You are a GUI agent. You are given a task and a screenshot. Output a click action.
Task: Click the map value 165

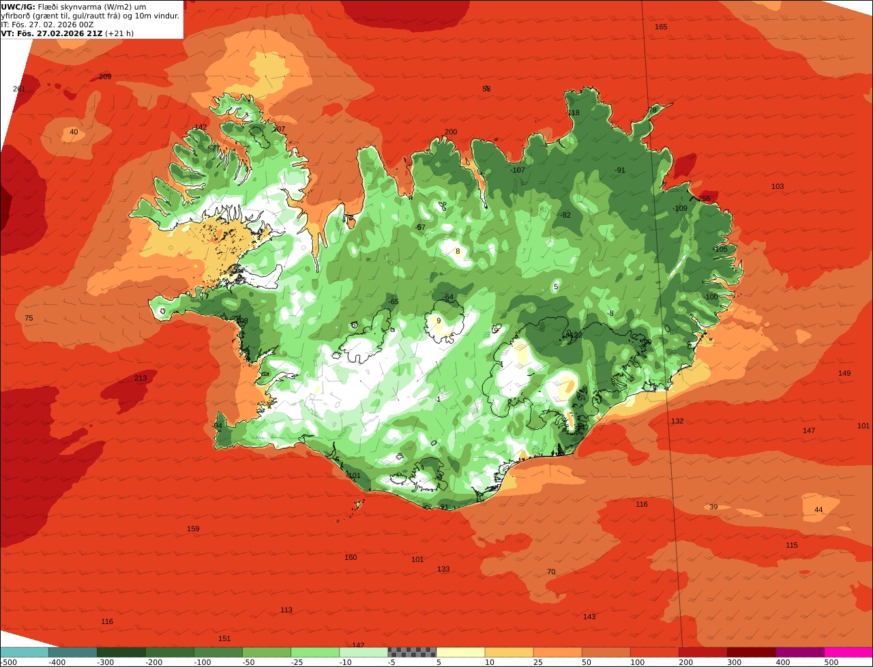[x=661, y=27]
